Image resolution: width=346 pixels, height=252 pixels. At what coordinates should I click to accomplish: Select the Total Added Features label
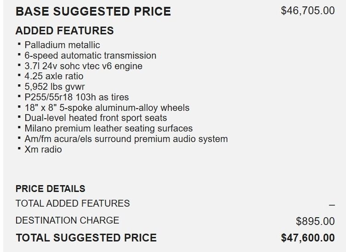click(x=73, y=203)
